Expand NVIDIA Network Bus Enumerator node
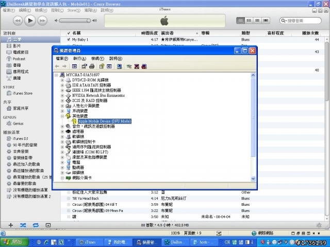The height and width of the screenshot is (247, 330). (x=62, y=96)
